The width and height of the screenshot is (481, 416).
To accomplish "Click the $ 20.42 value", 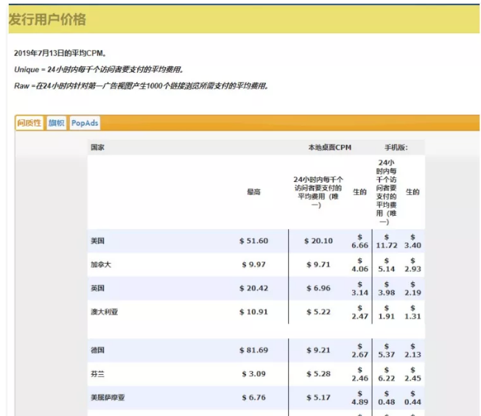I will 253,288.
